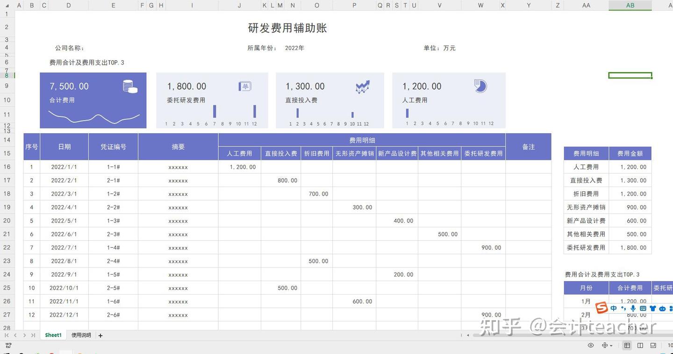673x354 pixels.
Task: Click the pie chart icon on 人工费用 card
Action: tap(480, 86)
